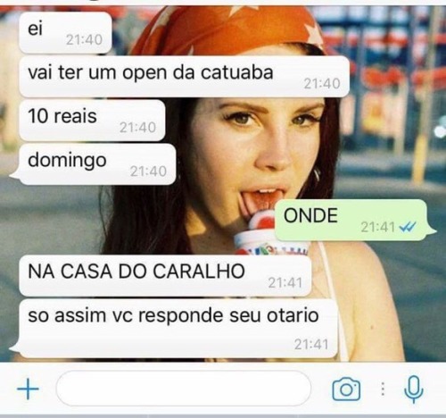The height and width of the screenshot is (418, 446).
Task: Select the green "ONDE" sent message
Action: (355, 220)
